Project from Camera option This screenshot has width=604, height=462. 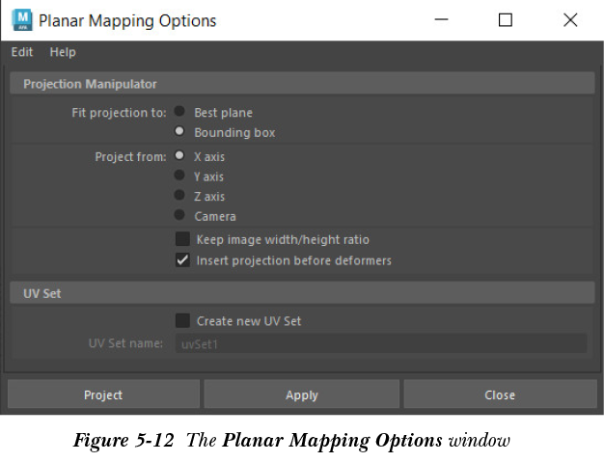coord(180,216)
